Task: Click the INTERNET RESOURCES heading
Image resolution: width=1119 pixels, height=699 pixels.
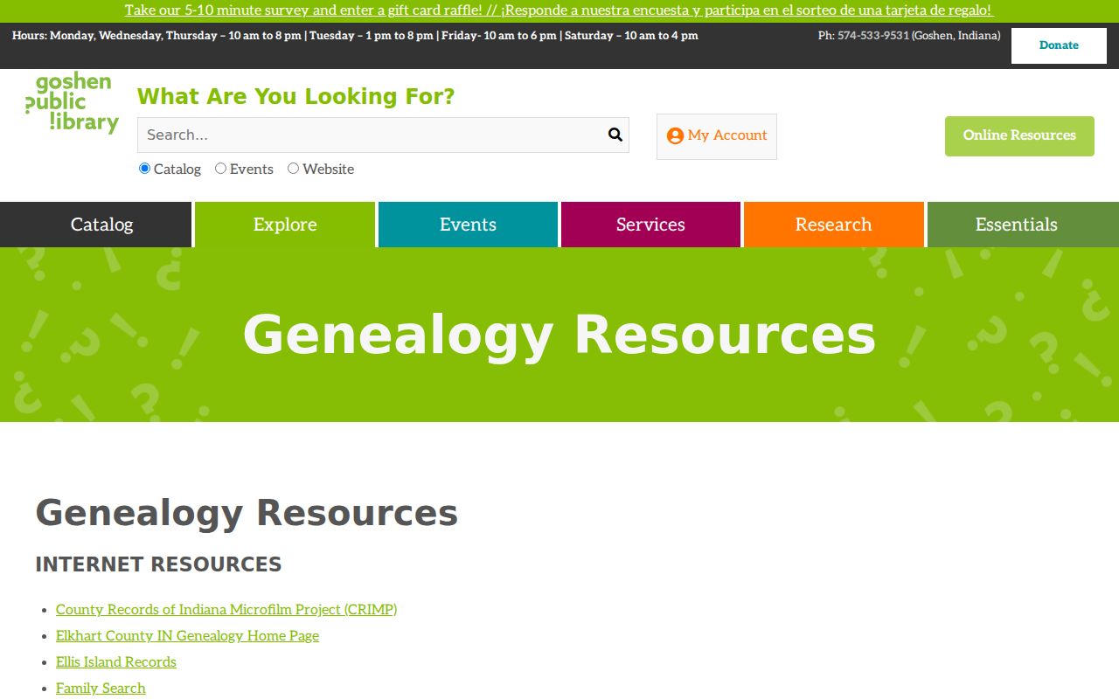Action: (x=158, y=564)
